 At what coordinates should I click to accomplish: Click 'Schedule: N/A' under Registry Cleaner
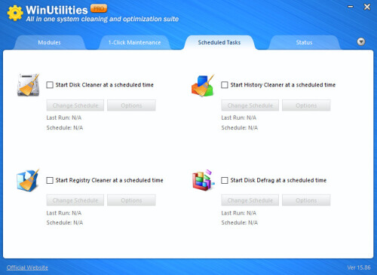pyautogui.click(x=65, y=222)
